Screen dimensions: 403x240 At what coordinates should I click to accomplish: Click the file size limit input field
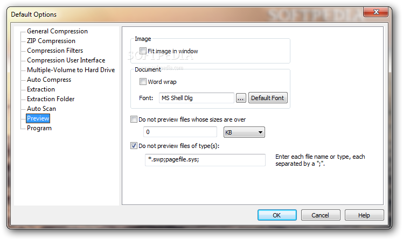tap(180, 132)
